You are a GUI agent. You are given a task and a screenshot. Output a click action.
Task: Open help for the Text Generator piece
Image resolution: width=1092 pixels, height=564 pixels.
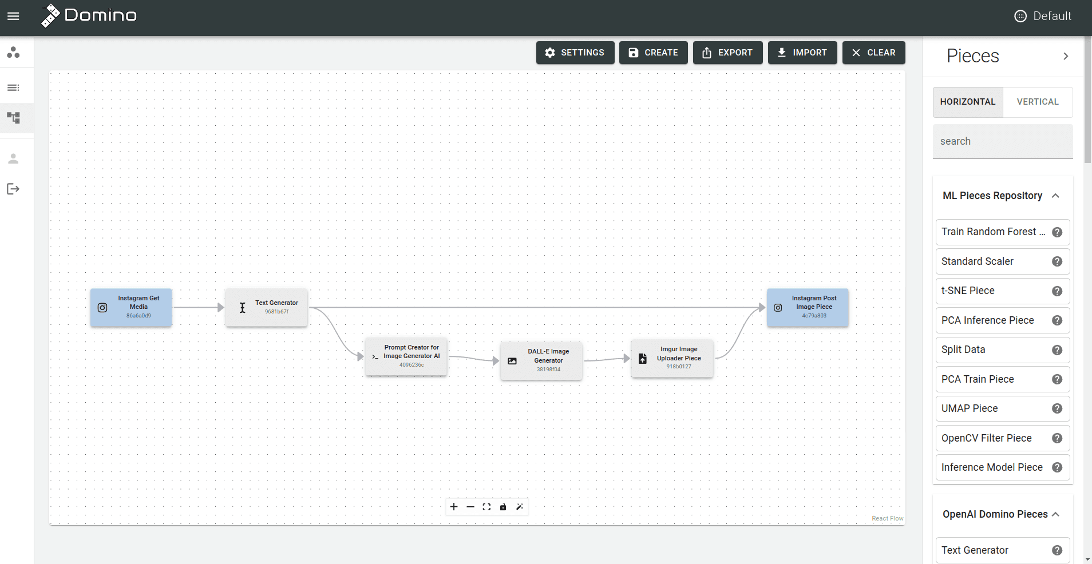pyautogui.click(x=1057, y=550)
